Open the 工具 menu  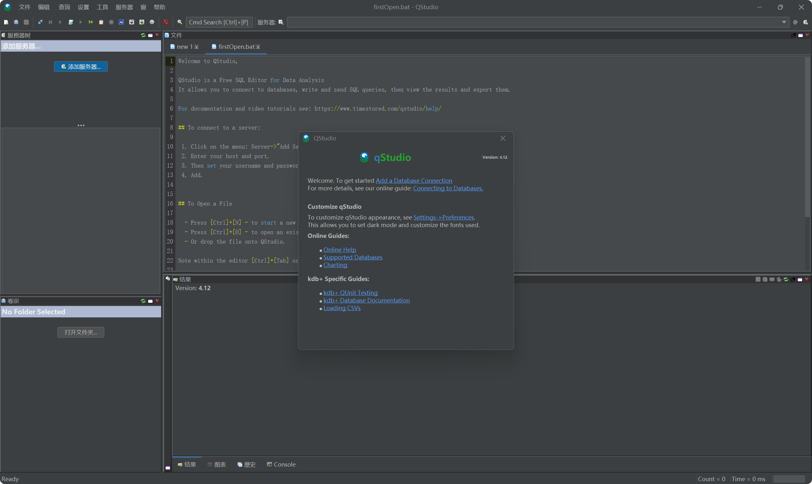tap(102, 7)
